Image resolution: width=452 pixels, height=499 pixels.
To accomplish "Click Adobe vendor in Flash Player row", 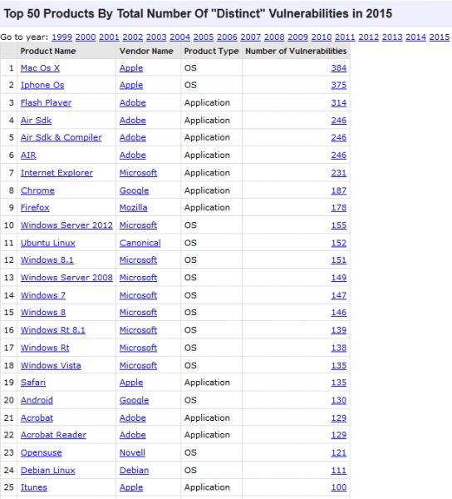I will pyautogui.click(x=133, y=103).
